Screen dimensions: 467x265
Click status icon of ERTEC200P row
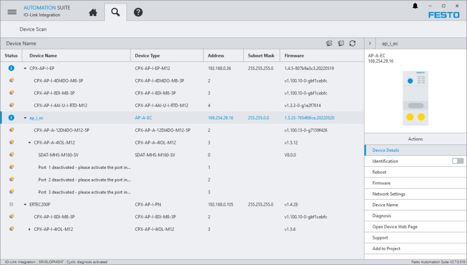point(11,204)
